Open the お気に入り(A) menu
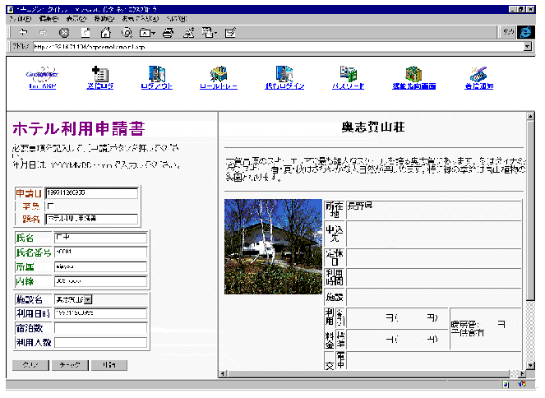545x398 pixels. click(x=141, y=19)
